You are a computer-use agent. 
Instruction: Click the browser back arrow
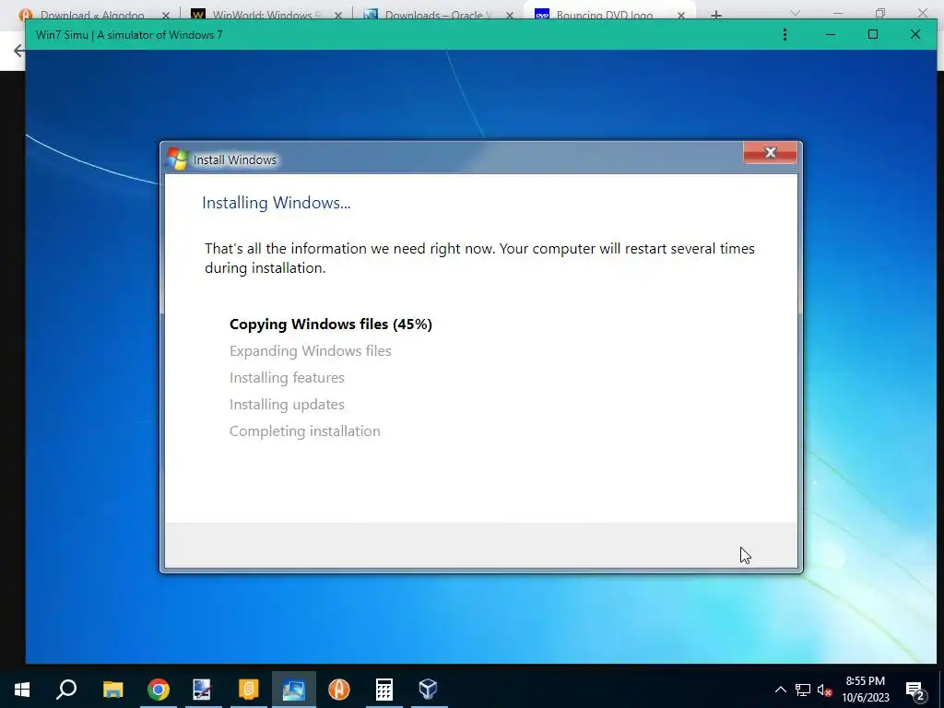18,51
